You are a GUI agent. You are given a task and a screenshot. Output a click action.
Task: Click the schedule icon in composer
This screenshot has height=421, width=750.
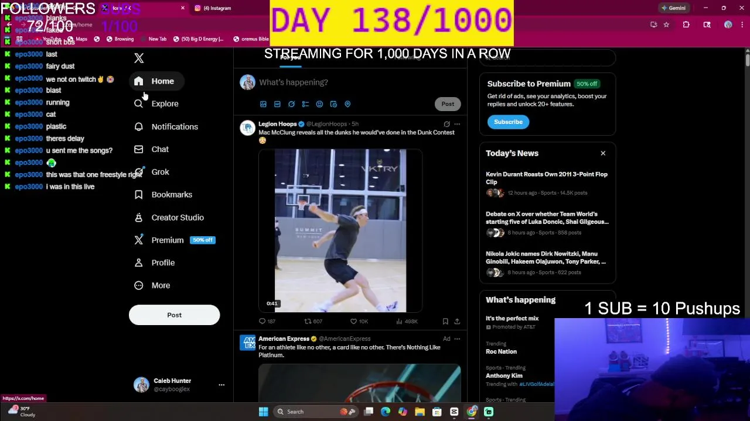pos(333,104)
